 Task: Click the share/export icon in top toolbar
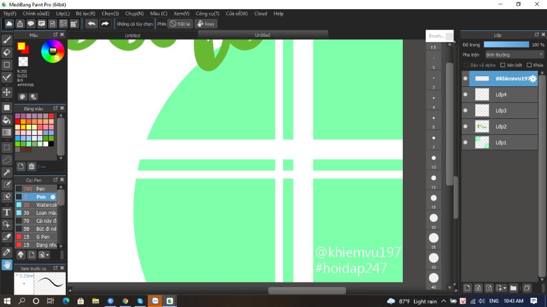tap(20, 23)
